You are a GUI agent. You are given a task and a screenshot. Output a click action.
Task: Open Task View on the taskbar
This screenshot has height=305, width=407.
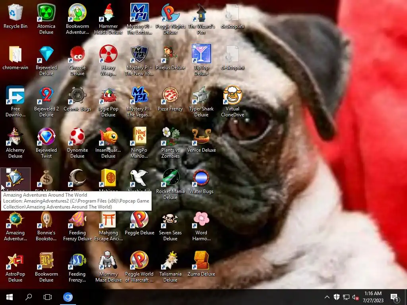pyautogui.click(x=48, y=297)
